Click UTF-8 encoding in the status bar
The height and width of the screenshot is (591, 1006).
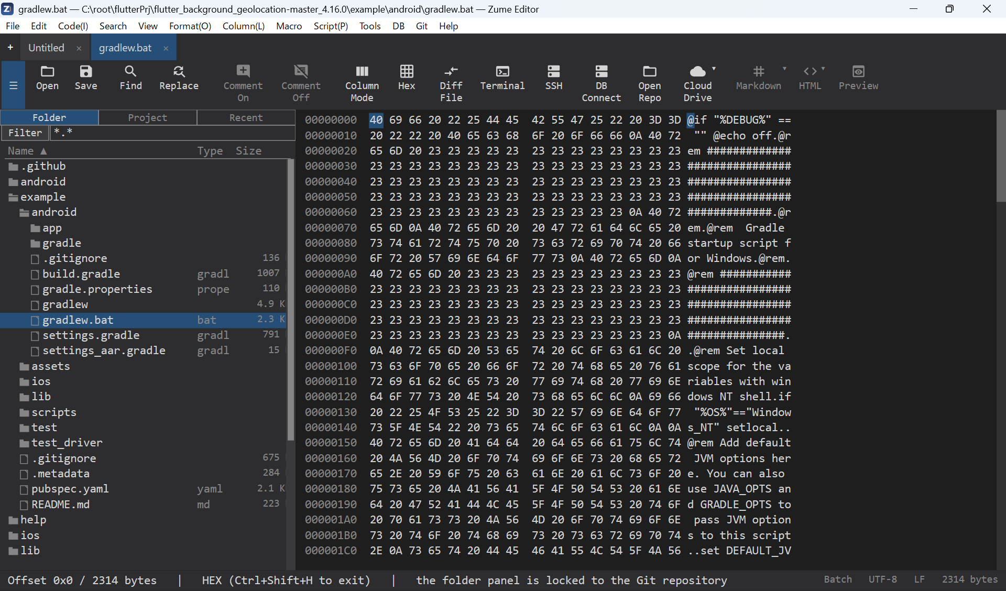point(883,579)
